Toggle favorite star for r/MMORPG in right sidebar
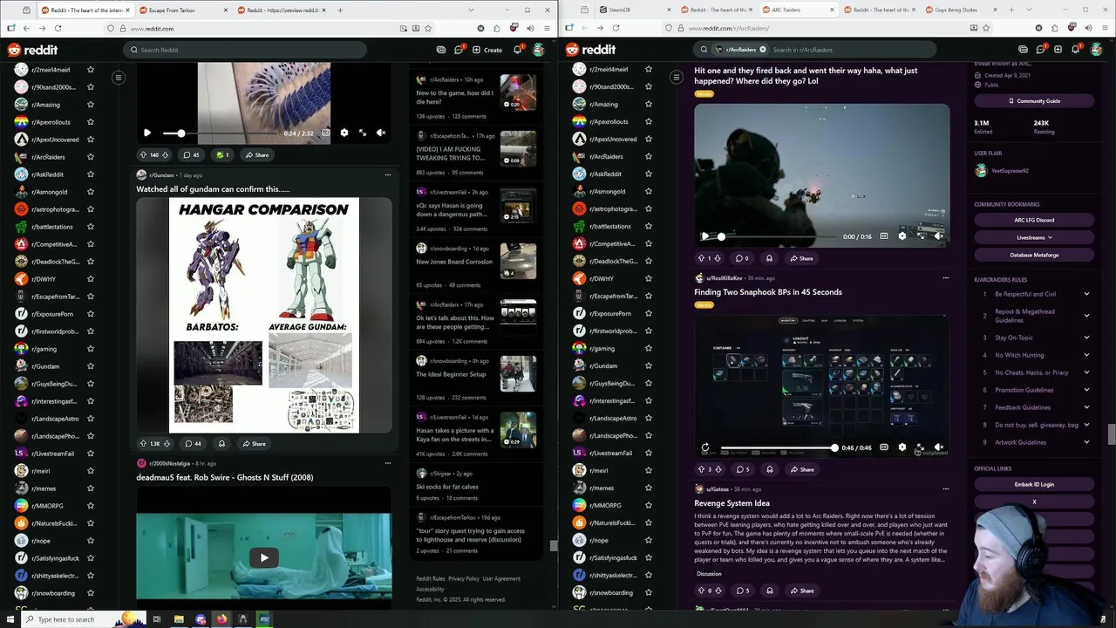This screenshot has height=628, width=1116. [x=648, y=505]
